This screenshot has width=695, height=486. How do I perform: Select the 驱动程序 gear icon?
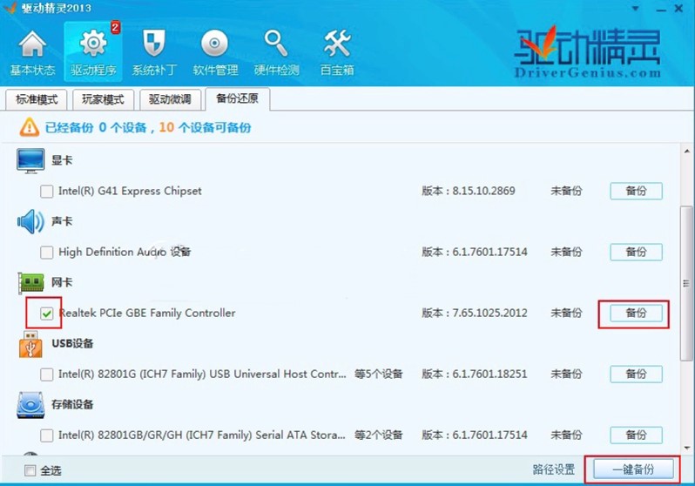[x=93, y=52]
